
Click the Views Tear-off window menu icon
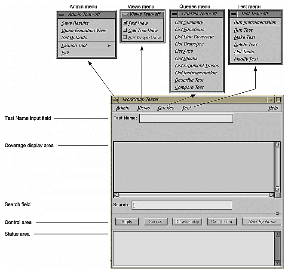point(125,15)
